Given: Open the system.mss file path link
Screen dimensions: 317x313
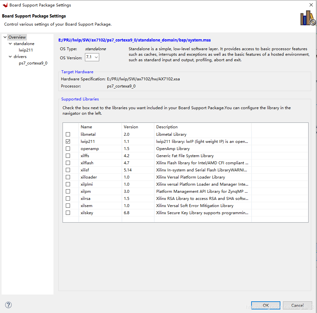Looking at the screenshot, I should click(x=135, y=40).
